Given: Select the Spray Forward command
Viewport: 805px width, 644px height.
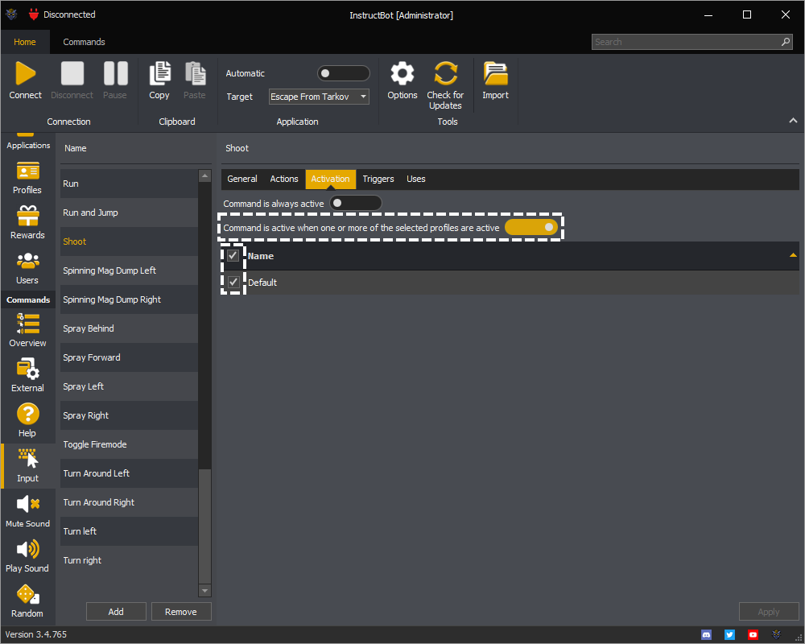Looking at the screenshot, I should (129, 357).
